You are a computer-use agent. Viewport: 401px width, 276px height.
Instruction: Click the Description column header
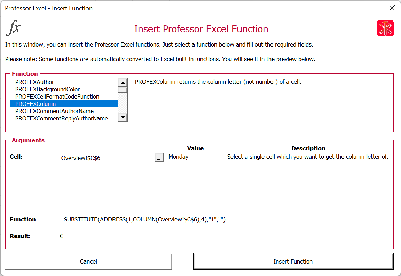[x=308, y=148]
